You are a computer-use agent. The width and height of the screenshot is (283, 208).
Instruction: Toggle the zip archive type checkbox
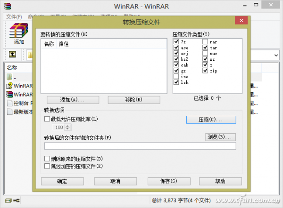click(205, 71)
